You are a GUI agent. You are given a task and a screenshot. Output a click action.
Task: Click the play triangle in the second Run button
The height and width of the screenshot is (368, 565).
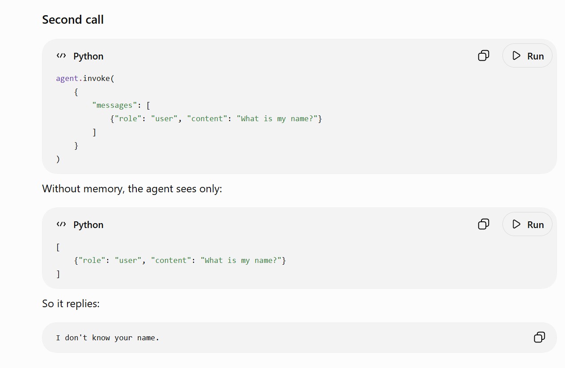[516, 224]
